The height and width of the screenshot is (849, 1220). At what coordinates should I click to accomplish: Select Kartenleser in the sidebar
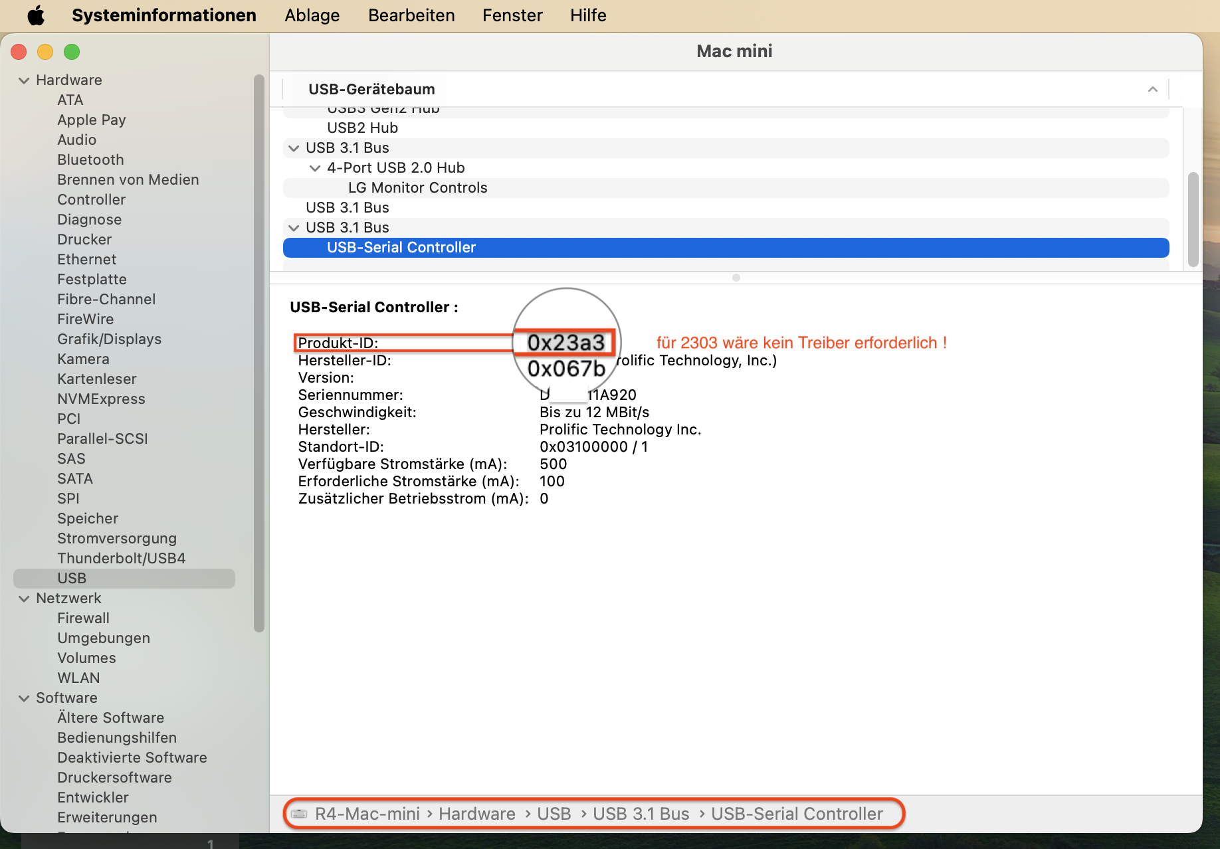click(97, 379)
